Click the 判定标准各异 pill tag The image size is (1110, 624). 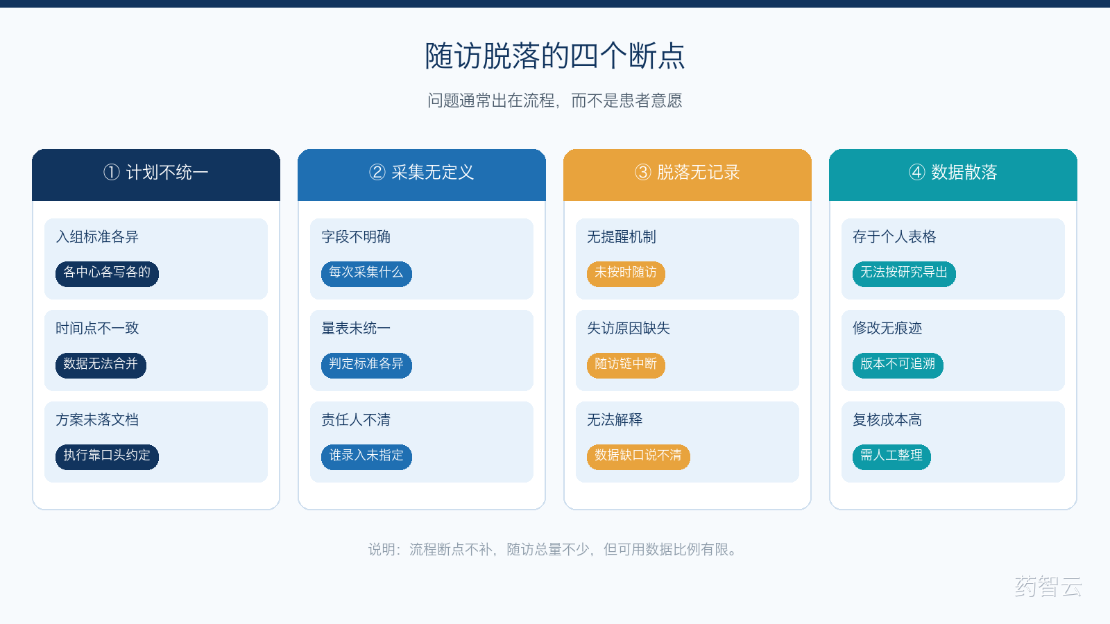tap(366, 364)
